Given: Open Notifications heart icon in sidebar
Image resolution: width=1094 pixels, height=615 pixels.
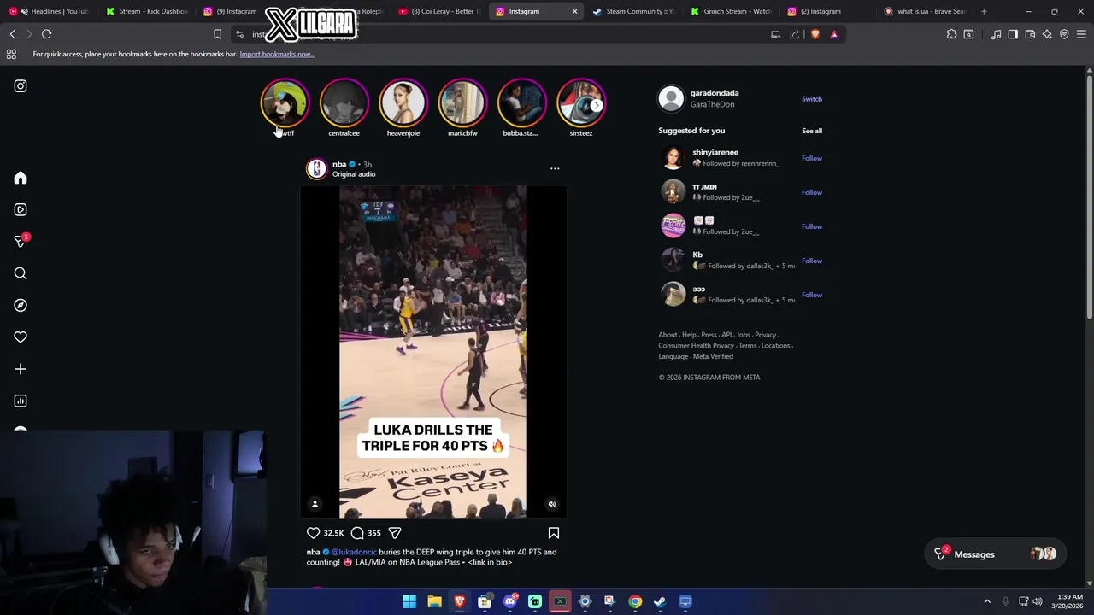Looking at the screenshot, I should click(x=21, y=337).
